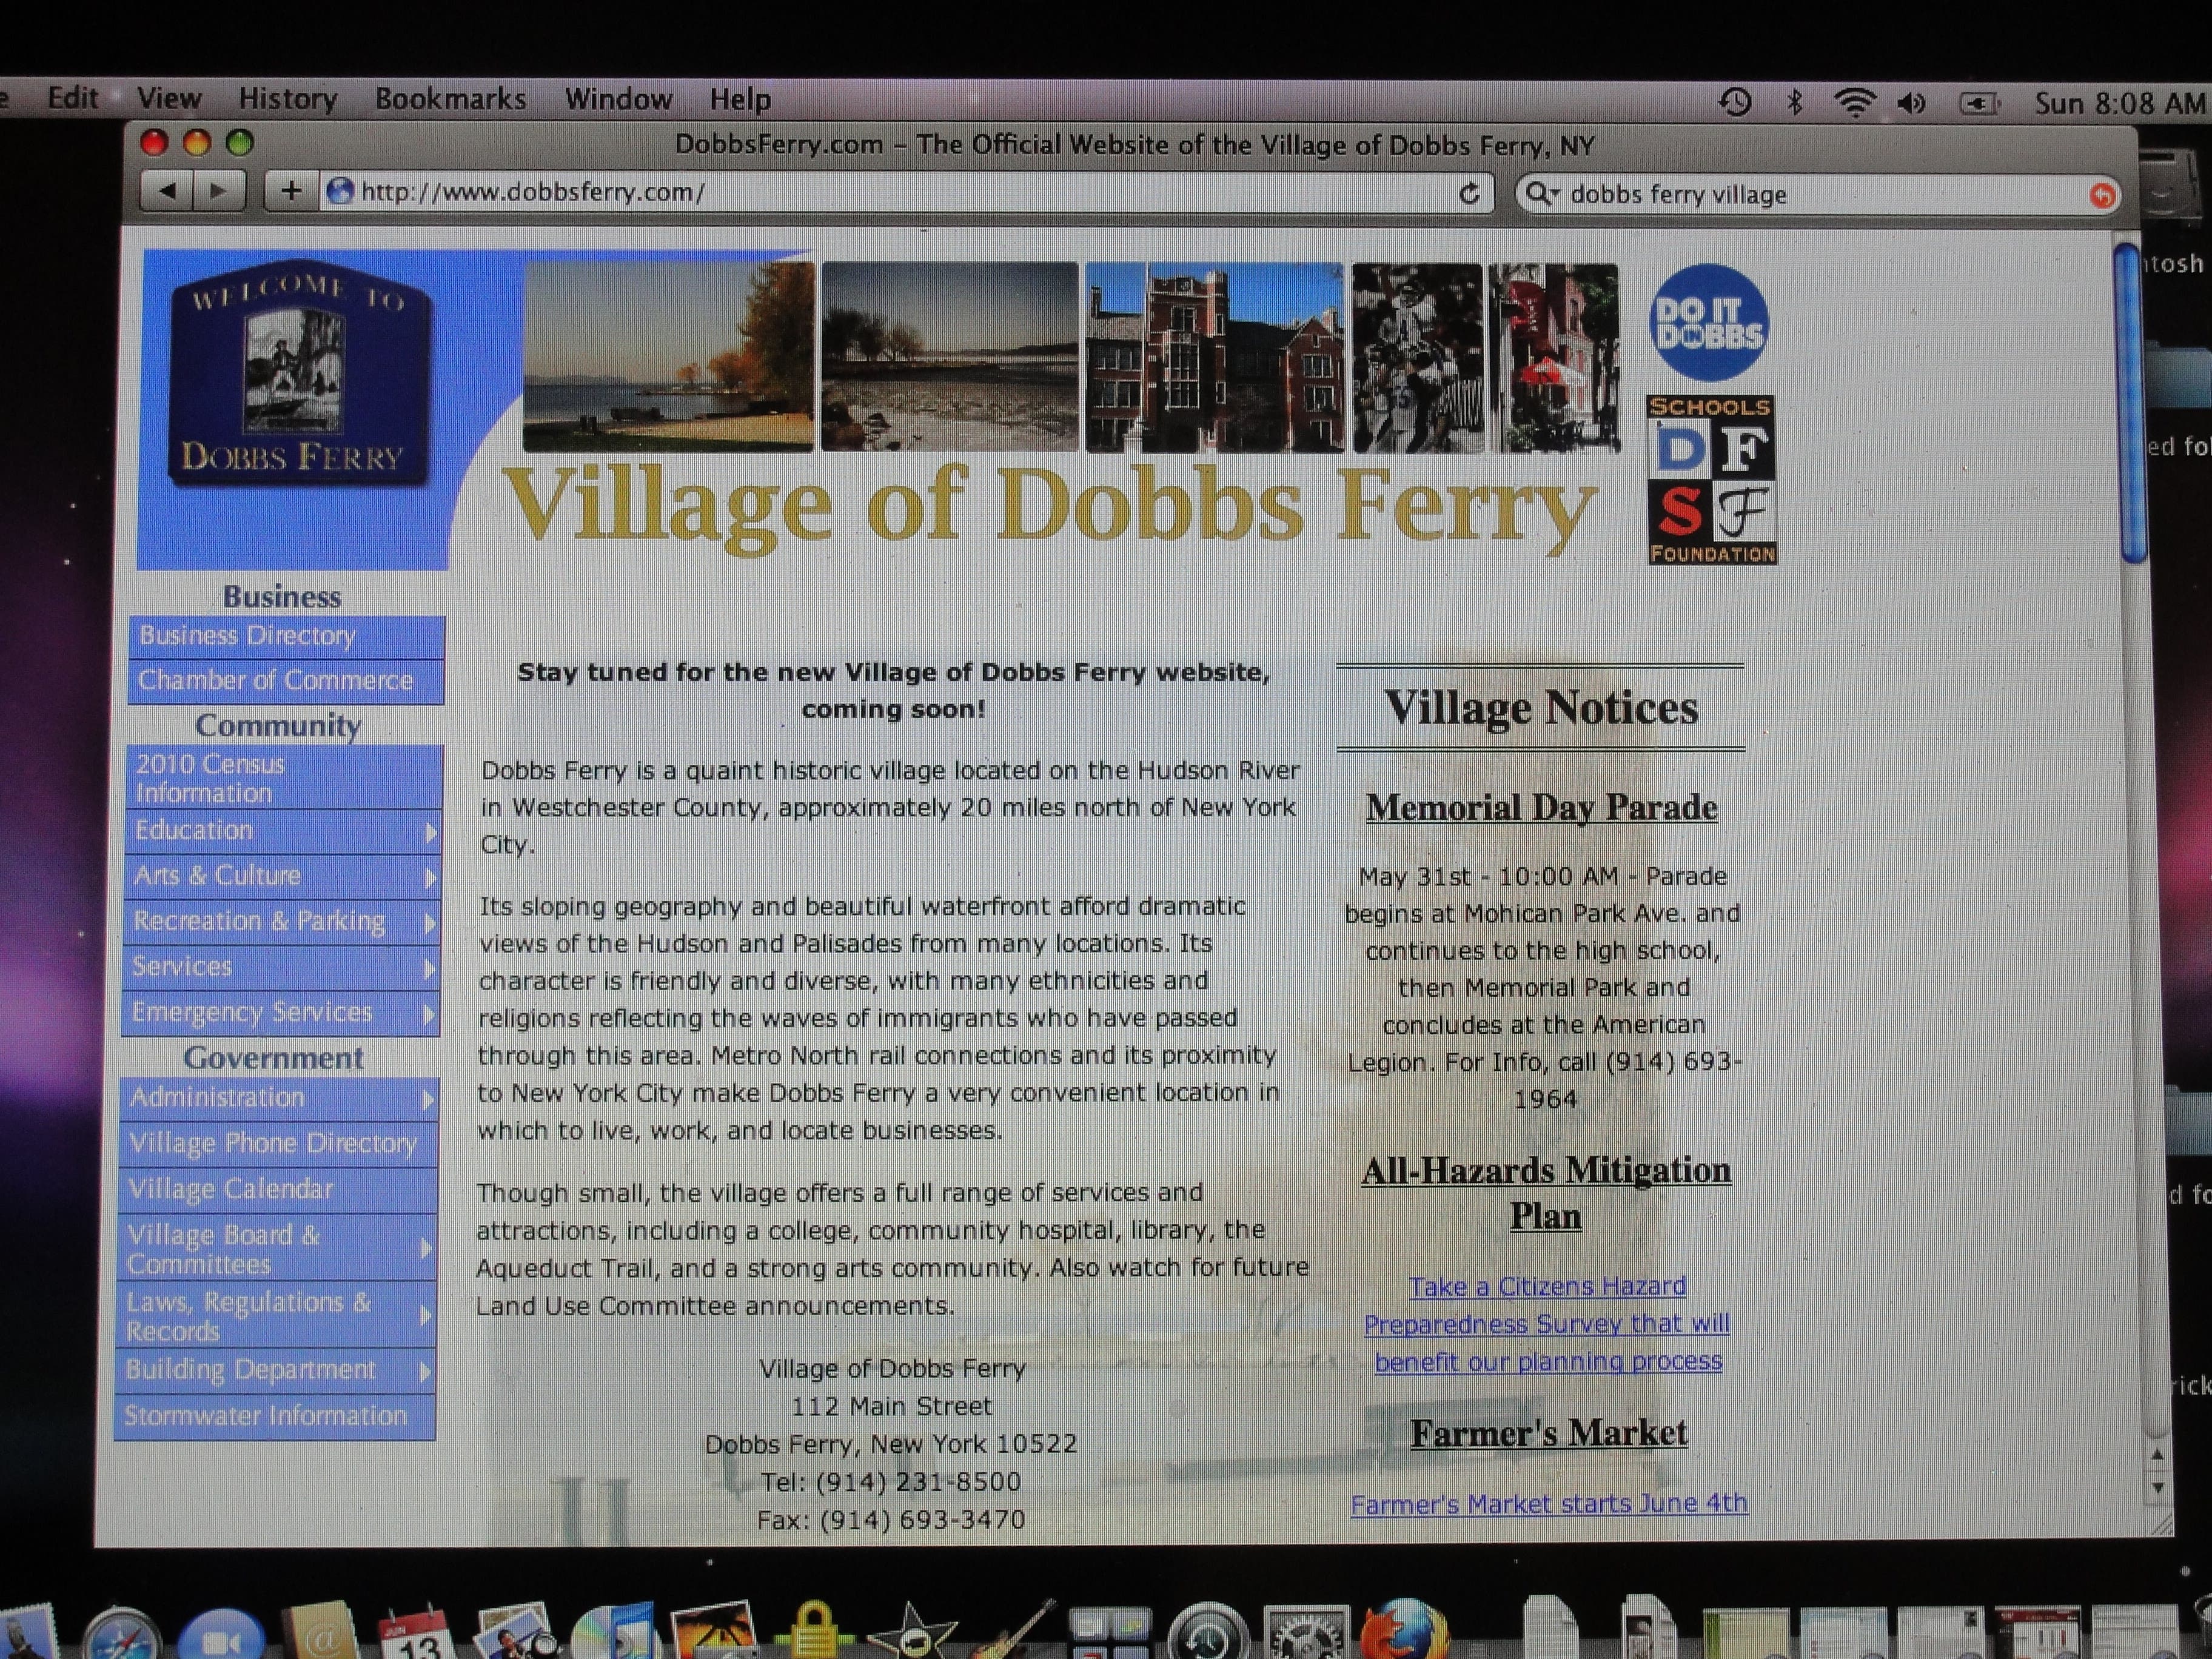Open the Help menu
Viewport: 2212px width, 1659px height.
(x=740, y=100)
